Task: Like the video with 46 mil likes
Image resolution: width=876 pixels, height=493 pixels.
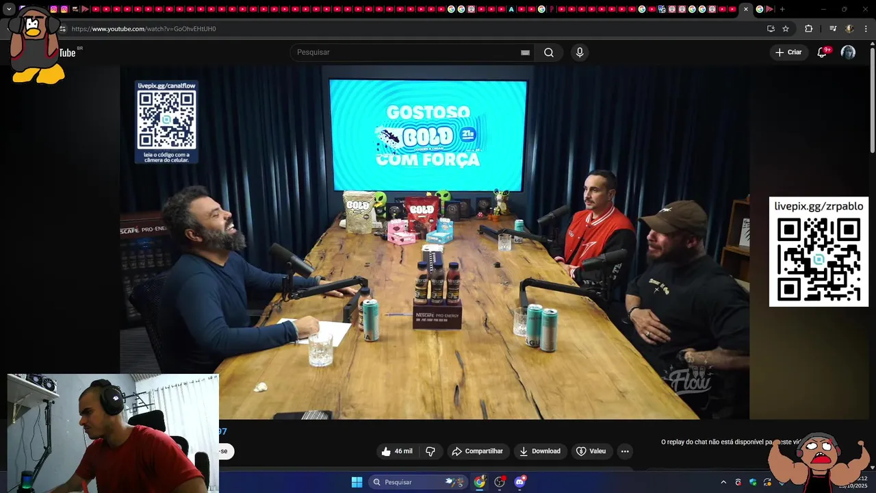Action: click(x=397, y=451)
